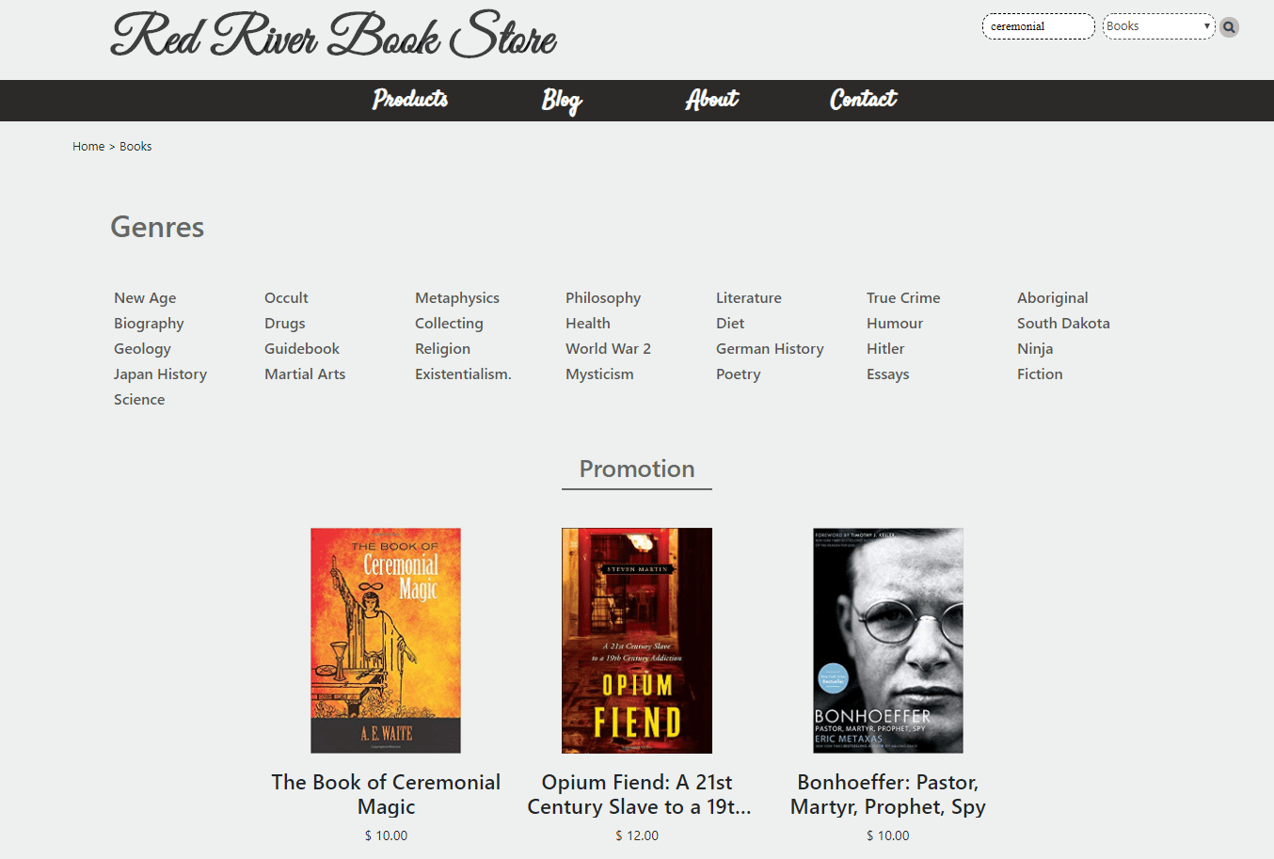Click the Ceremonial Magic book cover
Viewport: 1274px width, 859px height.
(386, 641)
